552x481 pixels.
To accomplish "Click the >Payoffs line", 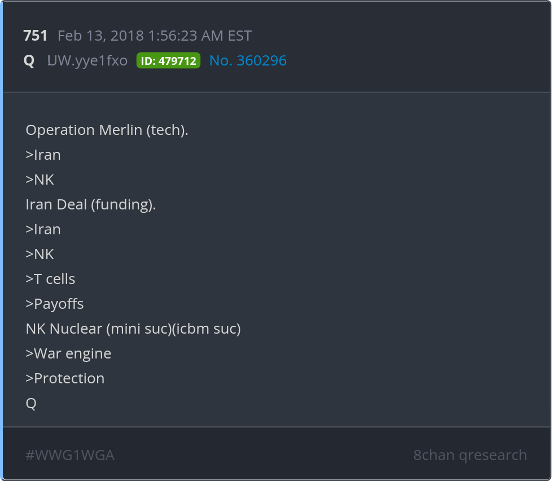I will pos(54,304).
